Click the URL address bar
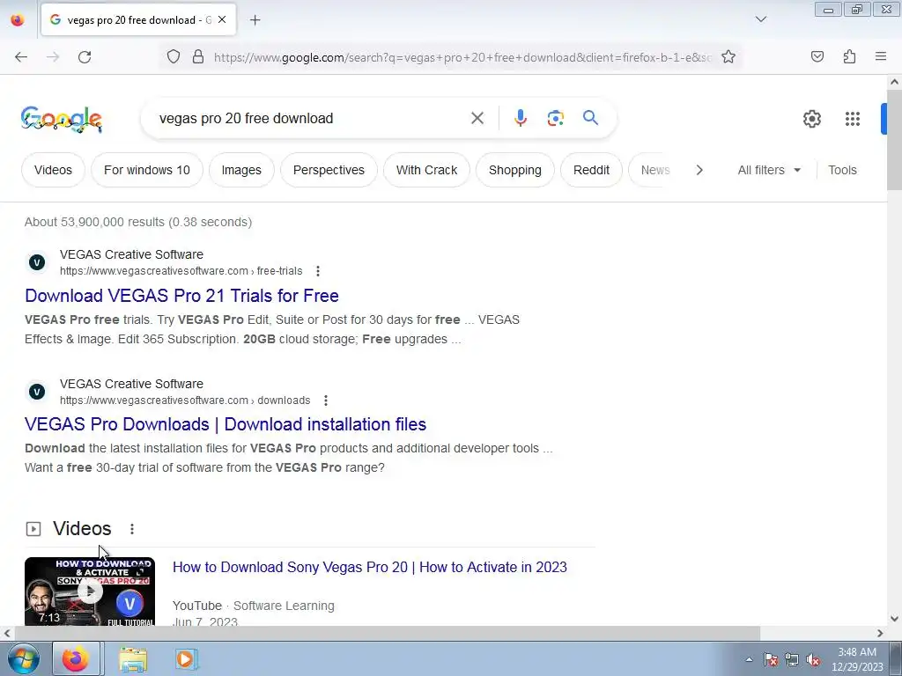 (x=462, y=57)
